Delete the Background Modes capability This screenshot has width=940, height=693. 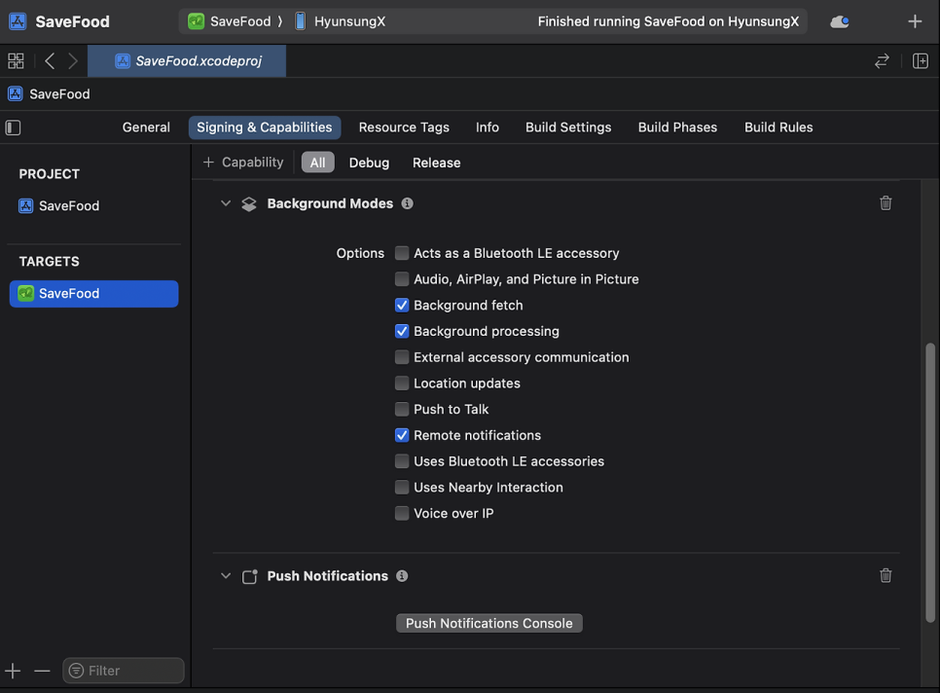coord(886,203)
